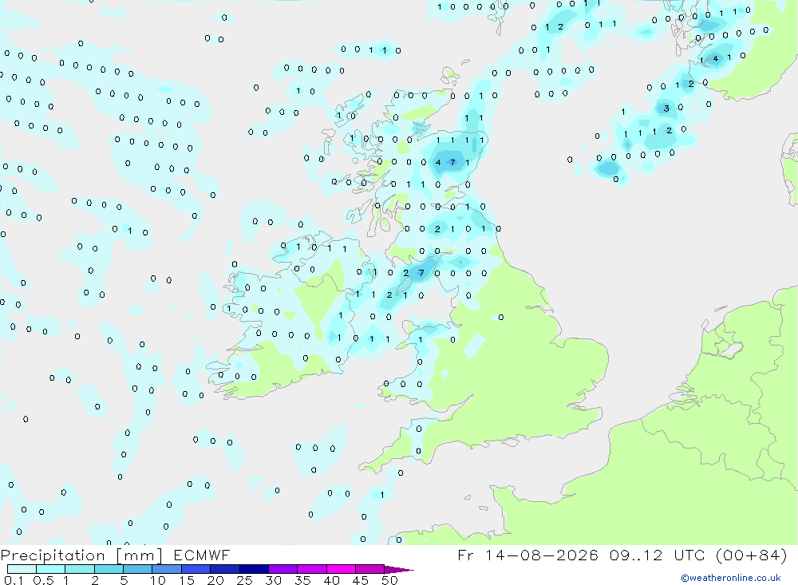Click the '0.5' legend scale label

[x=43, y=580]
